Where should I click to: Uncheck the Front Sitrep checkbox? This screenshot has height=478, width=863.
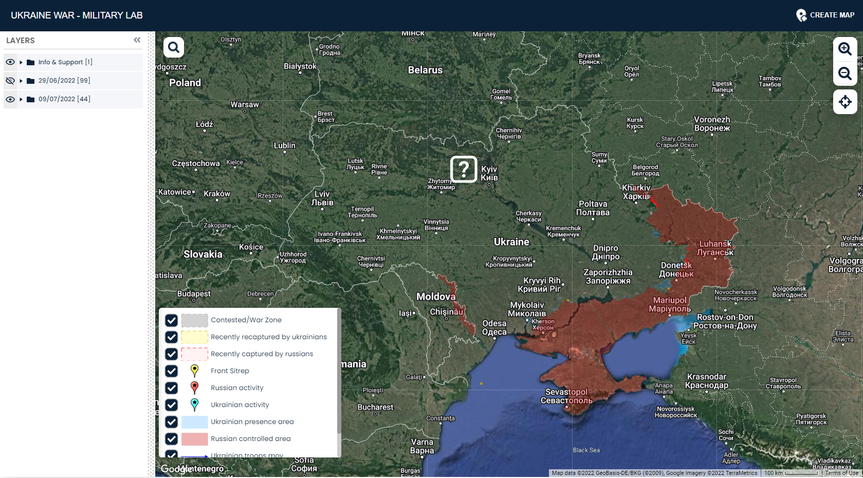click(x=172, y=371)
